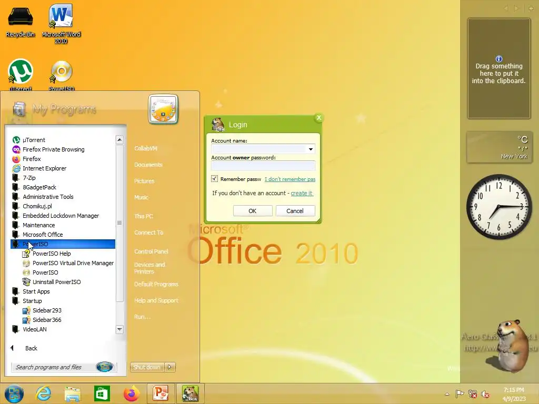Click the Start button on taskbar
This screenshot has width=539, height=404.
[x=14, y=393]
